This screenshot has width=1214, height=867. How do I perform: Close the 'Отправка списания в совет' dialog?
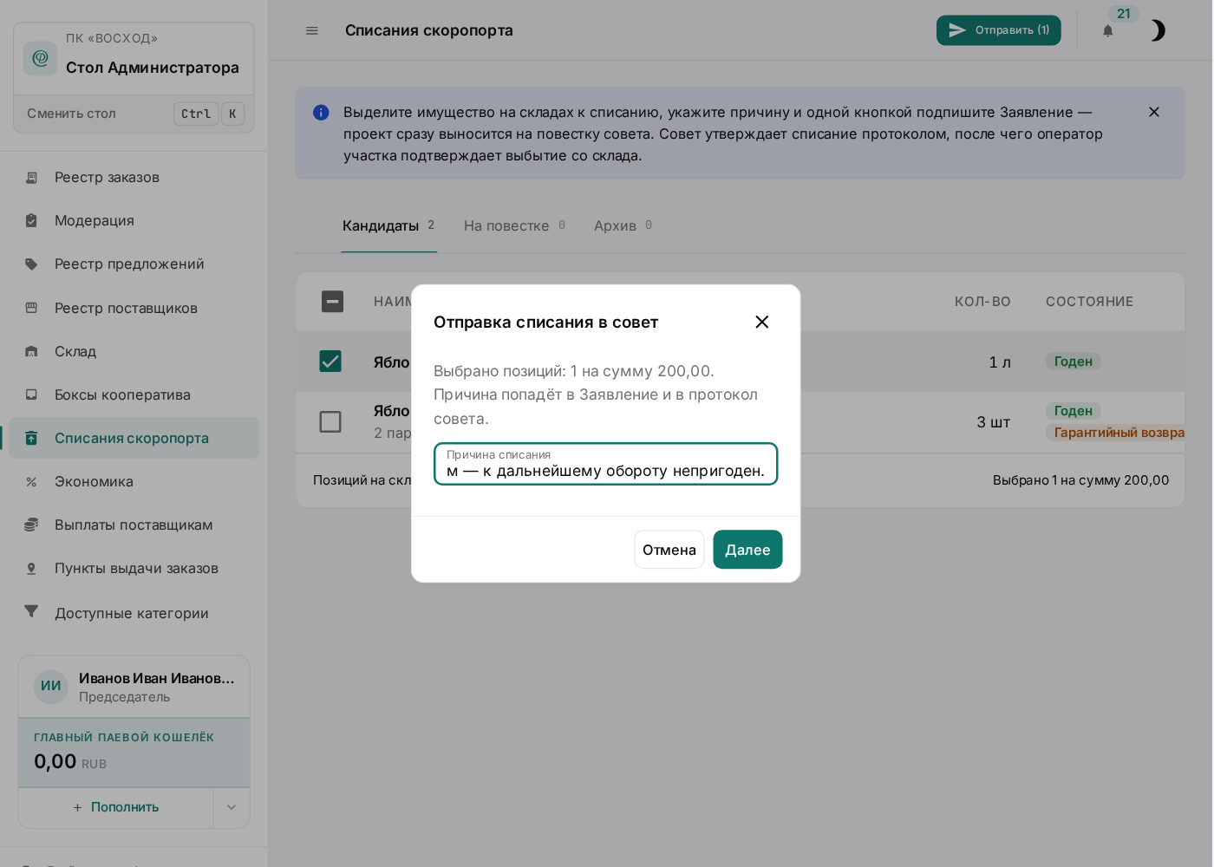[x=762, y=322]
